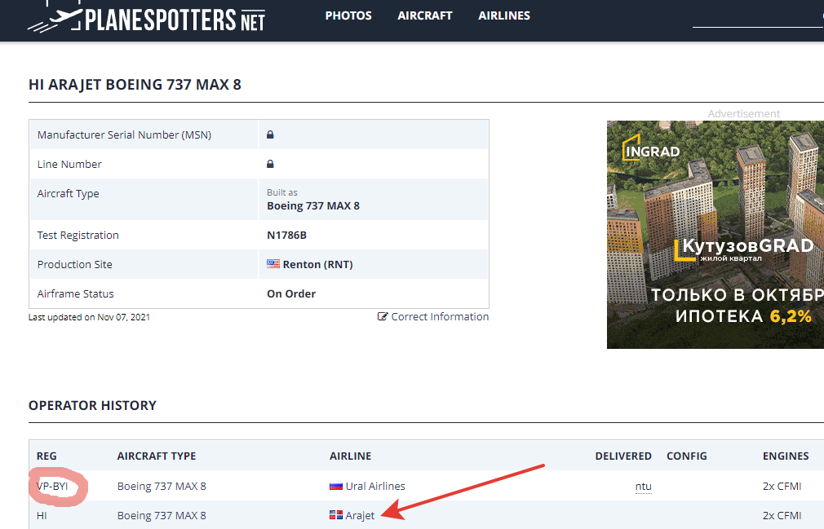The image size is (824, 529).
Task: Click 2x CFMI engines in Ural Airlines row
Action: (x=782, y=486)
